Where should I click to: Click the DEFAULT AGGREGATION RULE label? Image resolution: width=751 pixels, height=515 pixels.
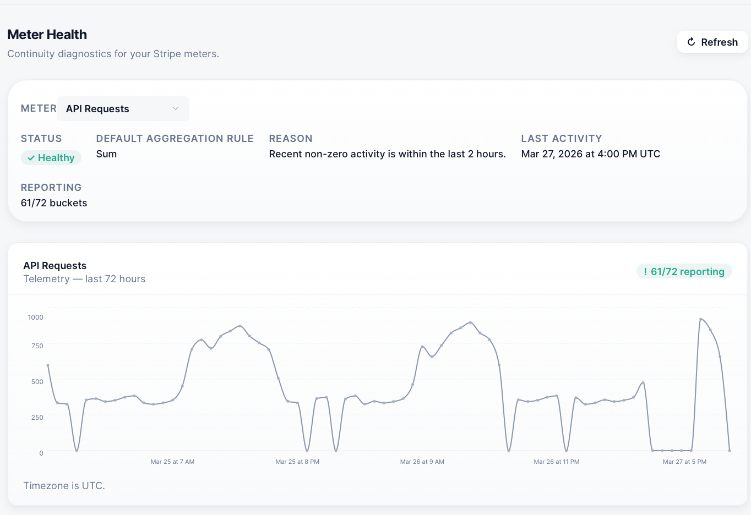(x=175, y=139)
